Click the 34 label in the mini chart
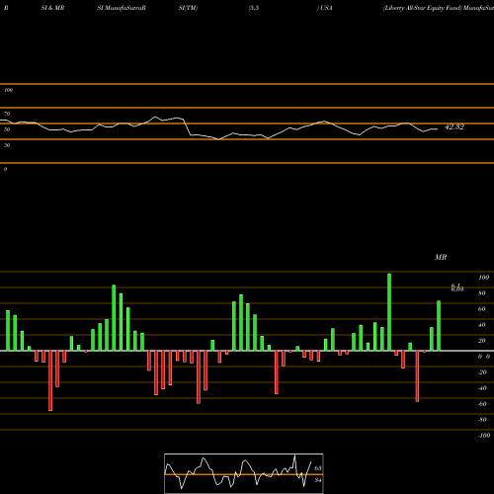Image resolution: width=494 pixels, height=494 pixels. click(x=318, y=480)
